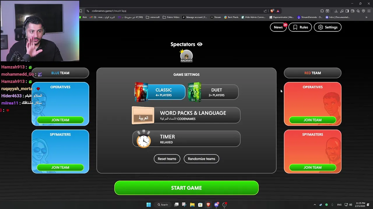
Task: Click the RADAWY spectator avatar
Action: [x=186, y=56]
